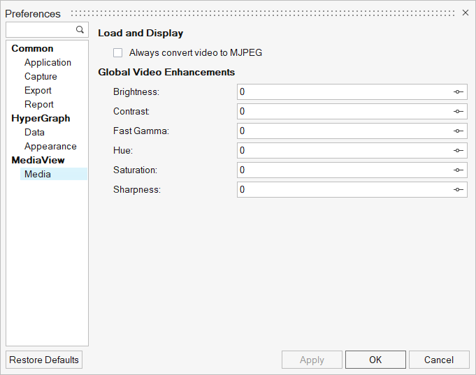This screenshot has height=375, width=476.
Task: Click the Brightness value field
Action: [342, 92]
